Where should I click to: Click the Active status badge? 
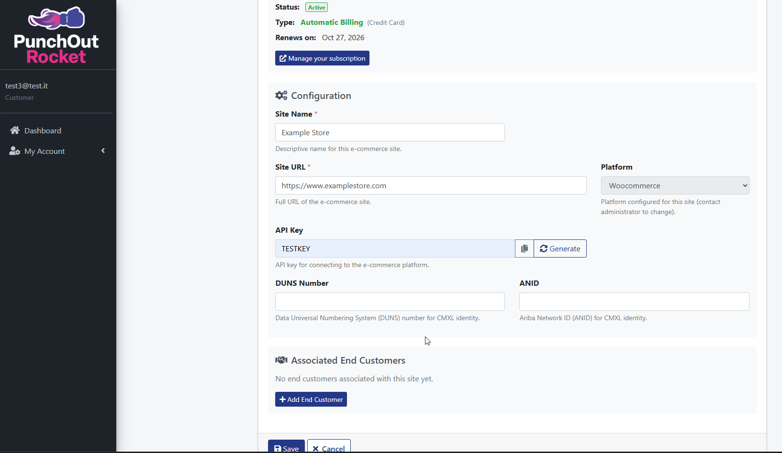point(316,7)
